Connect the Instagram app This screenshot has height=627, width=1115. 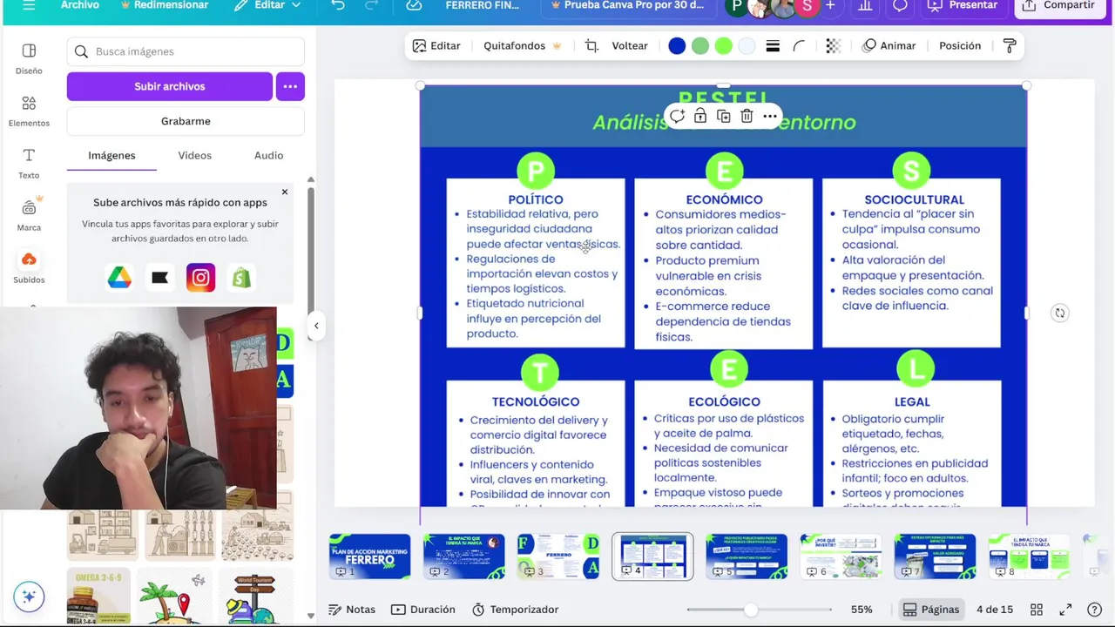point(200,278)
